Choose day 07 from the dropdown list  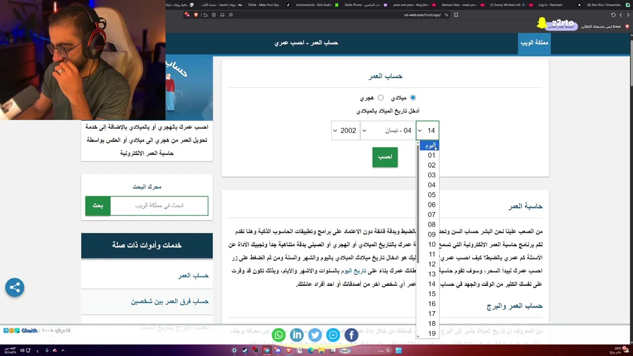click(429, 215)
